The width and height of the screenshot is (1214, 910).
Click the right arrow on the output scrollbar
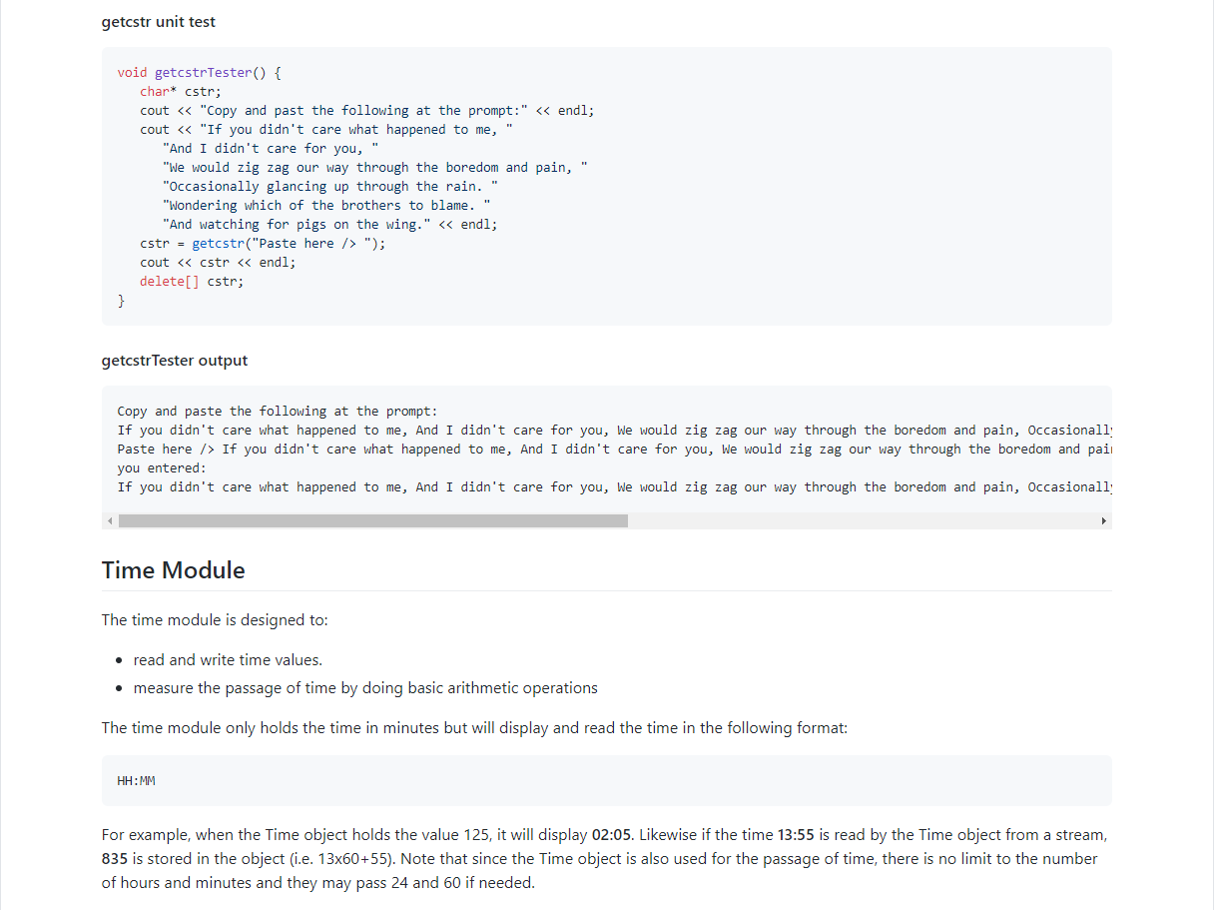pos(1104,520)
